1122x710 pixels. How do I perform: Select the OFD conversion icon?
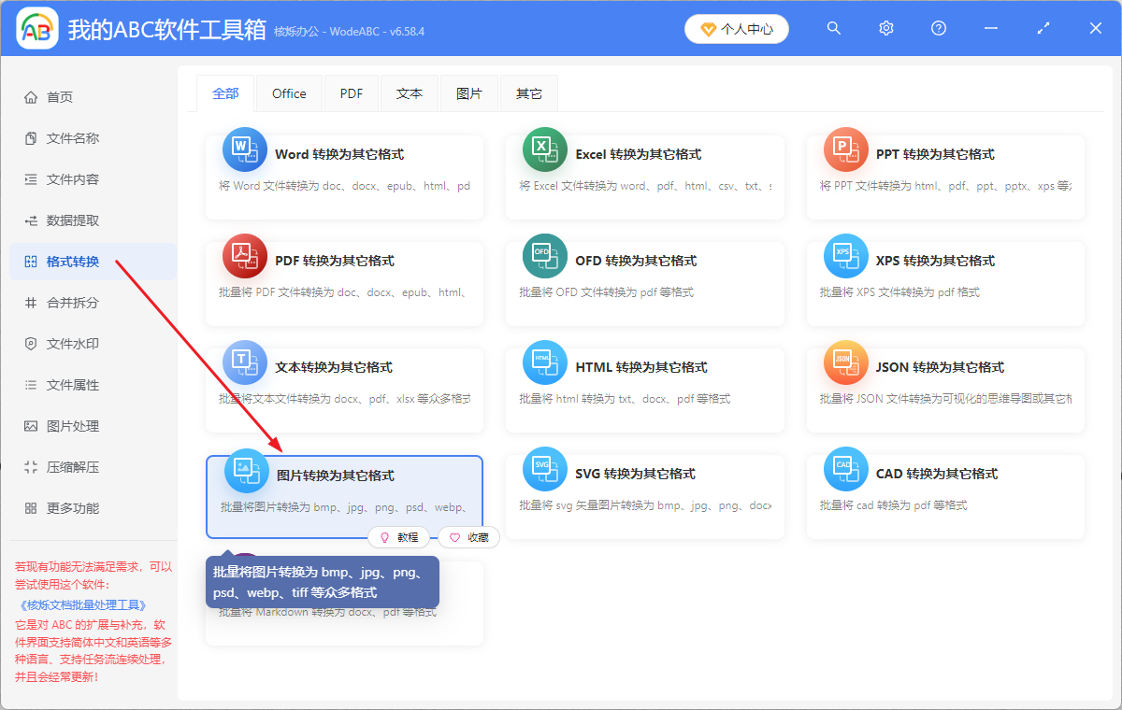544,256
